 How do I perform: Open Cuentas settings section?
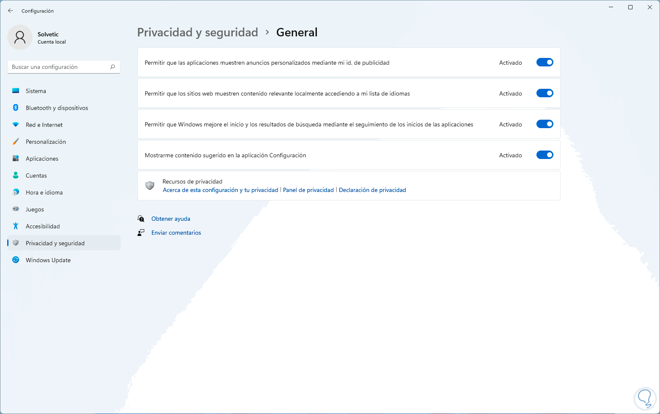pos(36,175)
